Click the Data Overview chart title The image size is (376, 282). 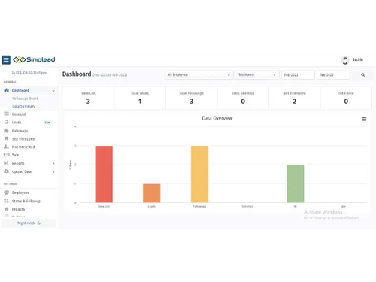(217, 118)
